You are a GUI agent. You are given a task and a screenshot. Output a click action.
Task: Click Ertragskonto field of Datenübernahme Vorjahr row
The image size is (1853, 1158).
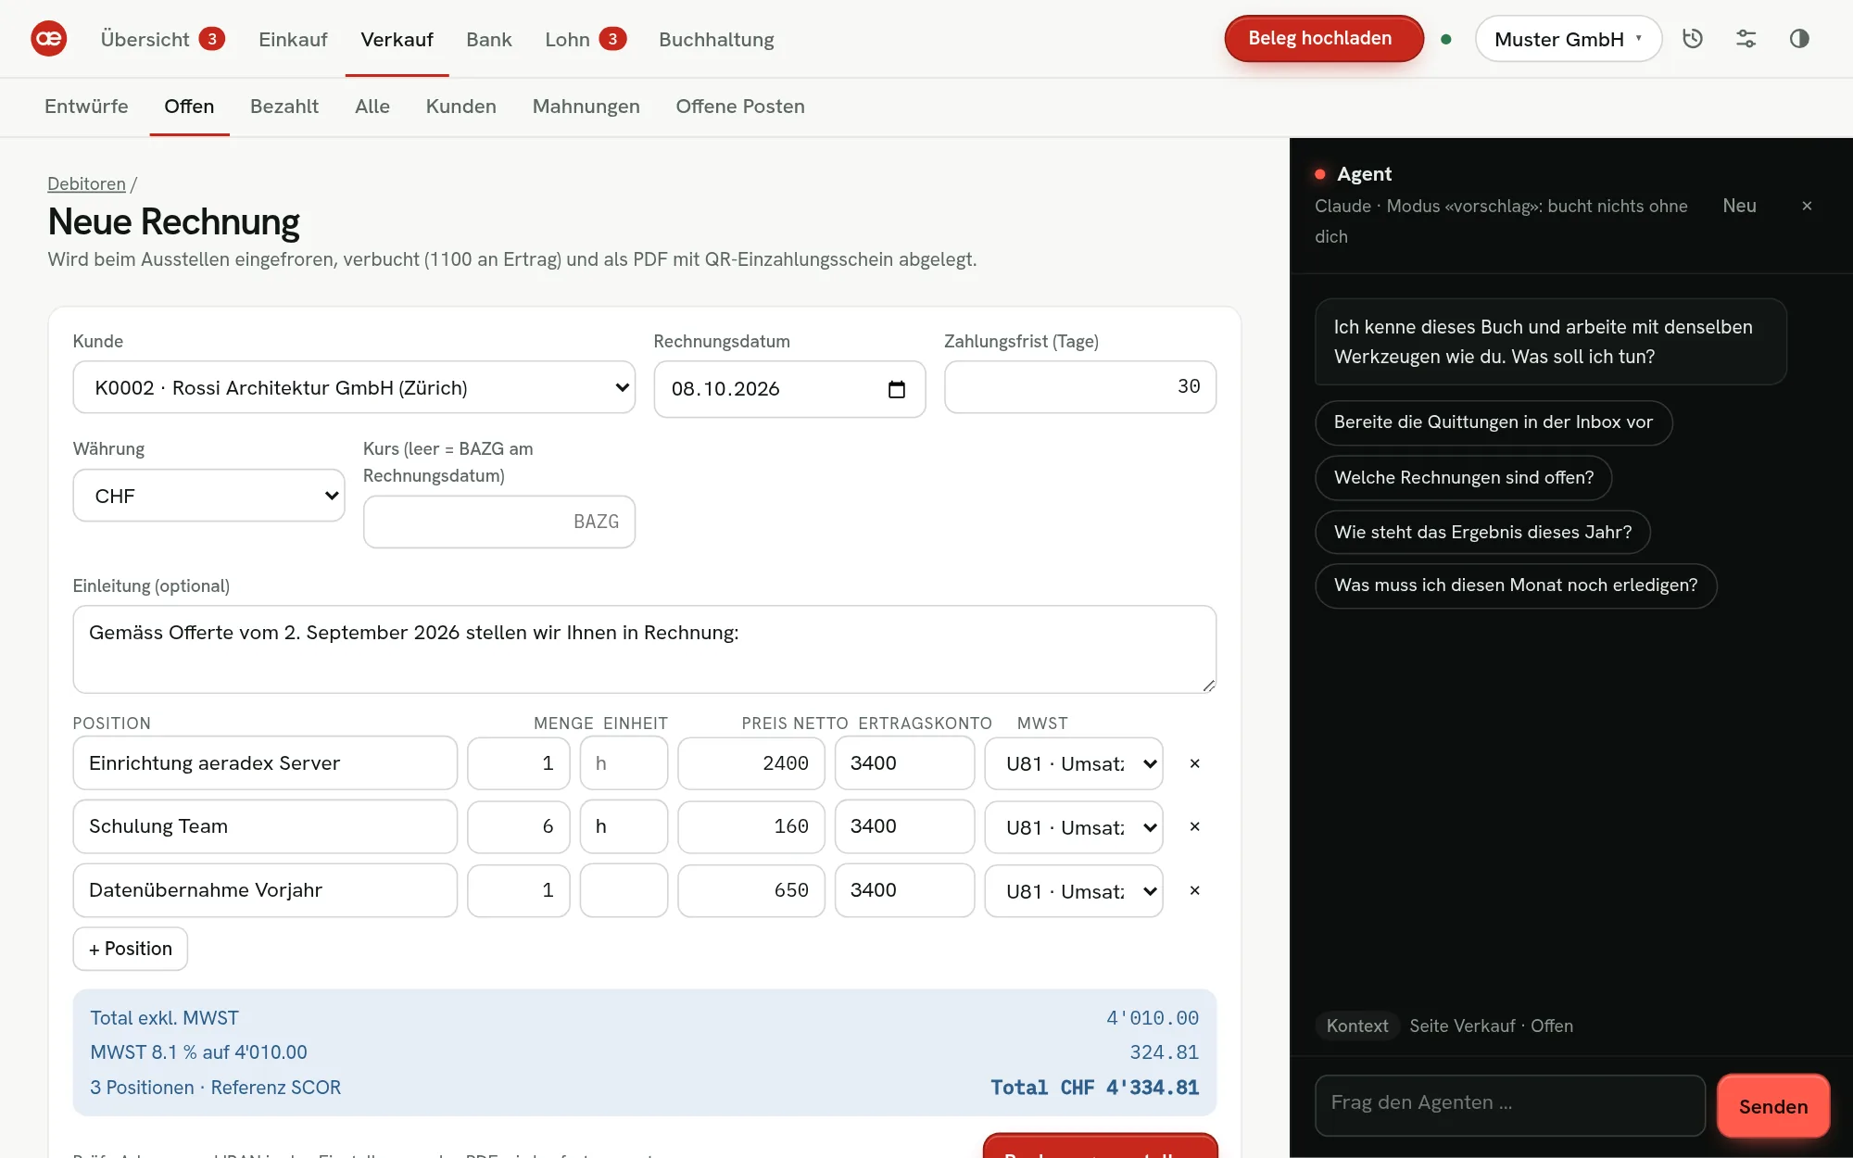click(904, 890)
